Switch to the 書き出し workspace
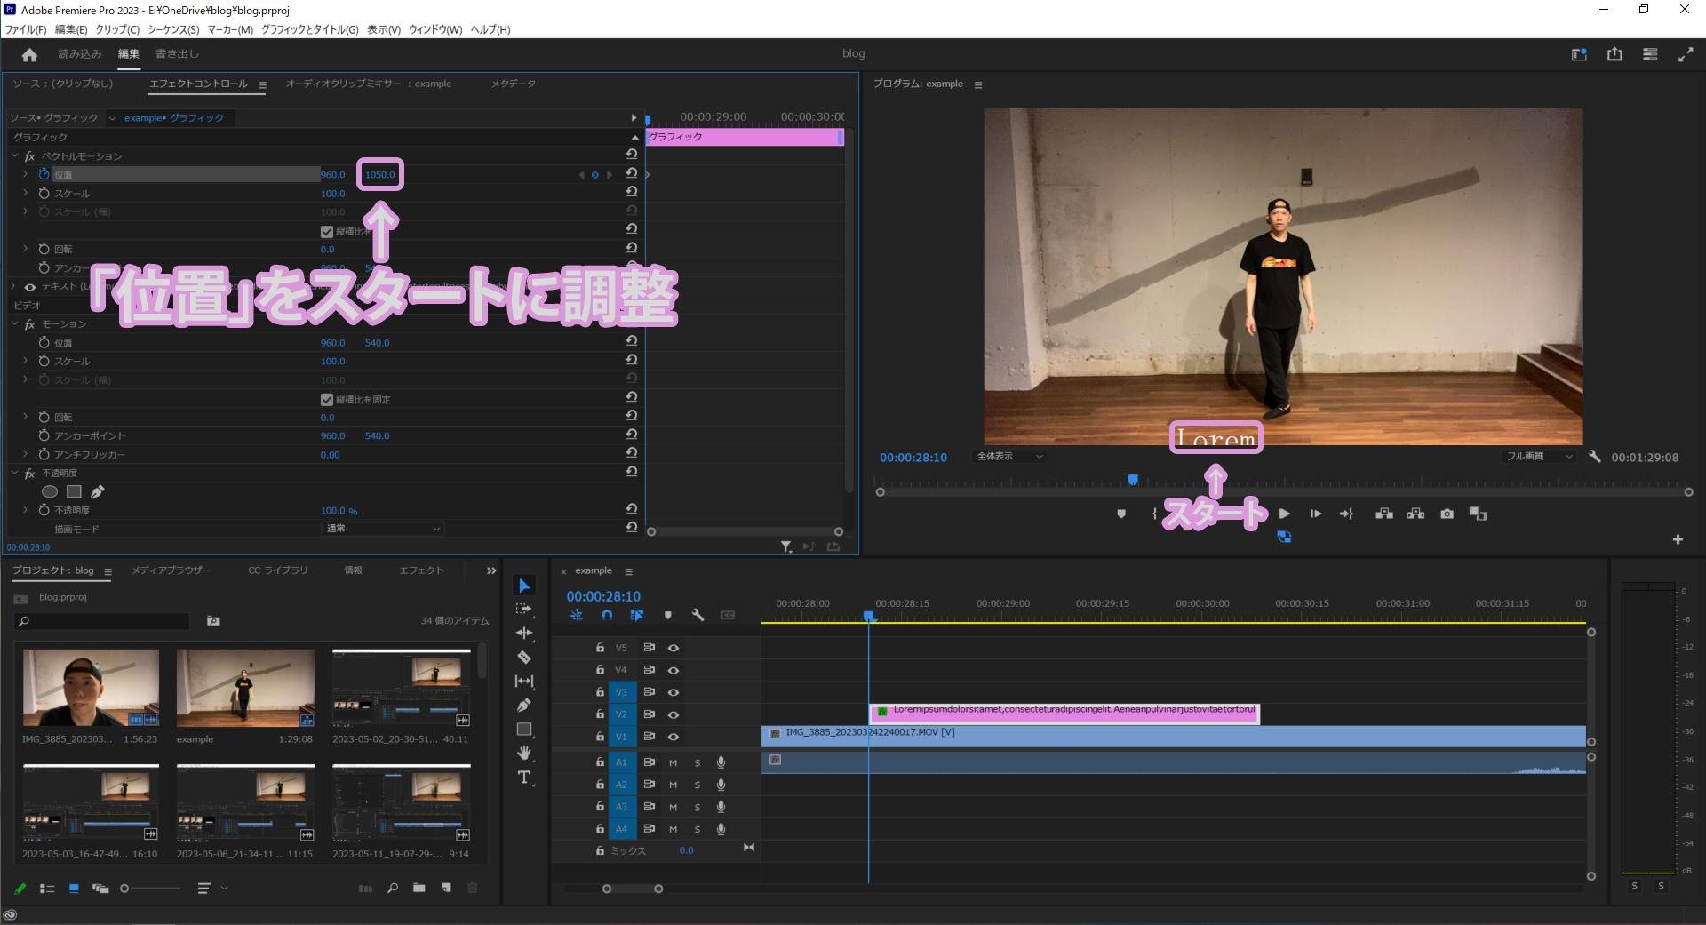The width and height of the screenshot is (1706, 925). click(177, 54)
